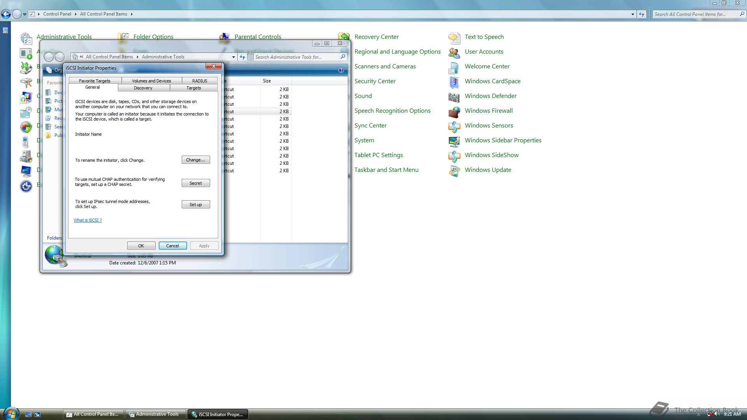The image size is (747, 420).
Task: Click the Default Programs orb with checkmark icon
Action: 26,127
